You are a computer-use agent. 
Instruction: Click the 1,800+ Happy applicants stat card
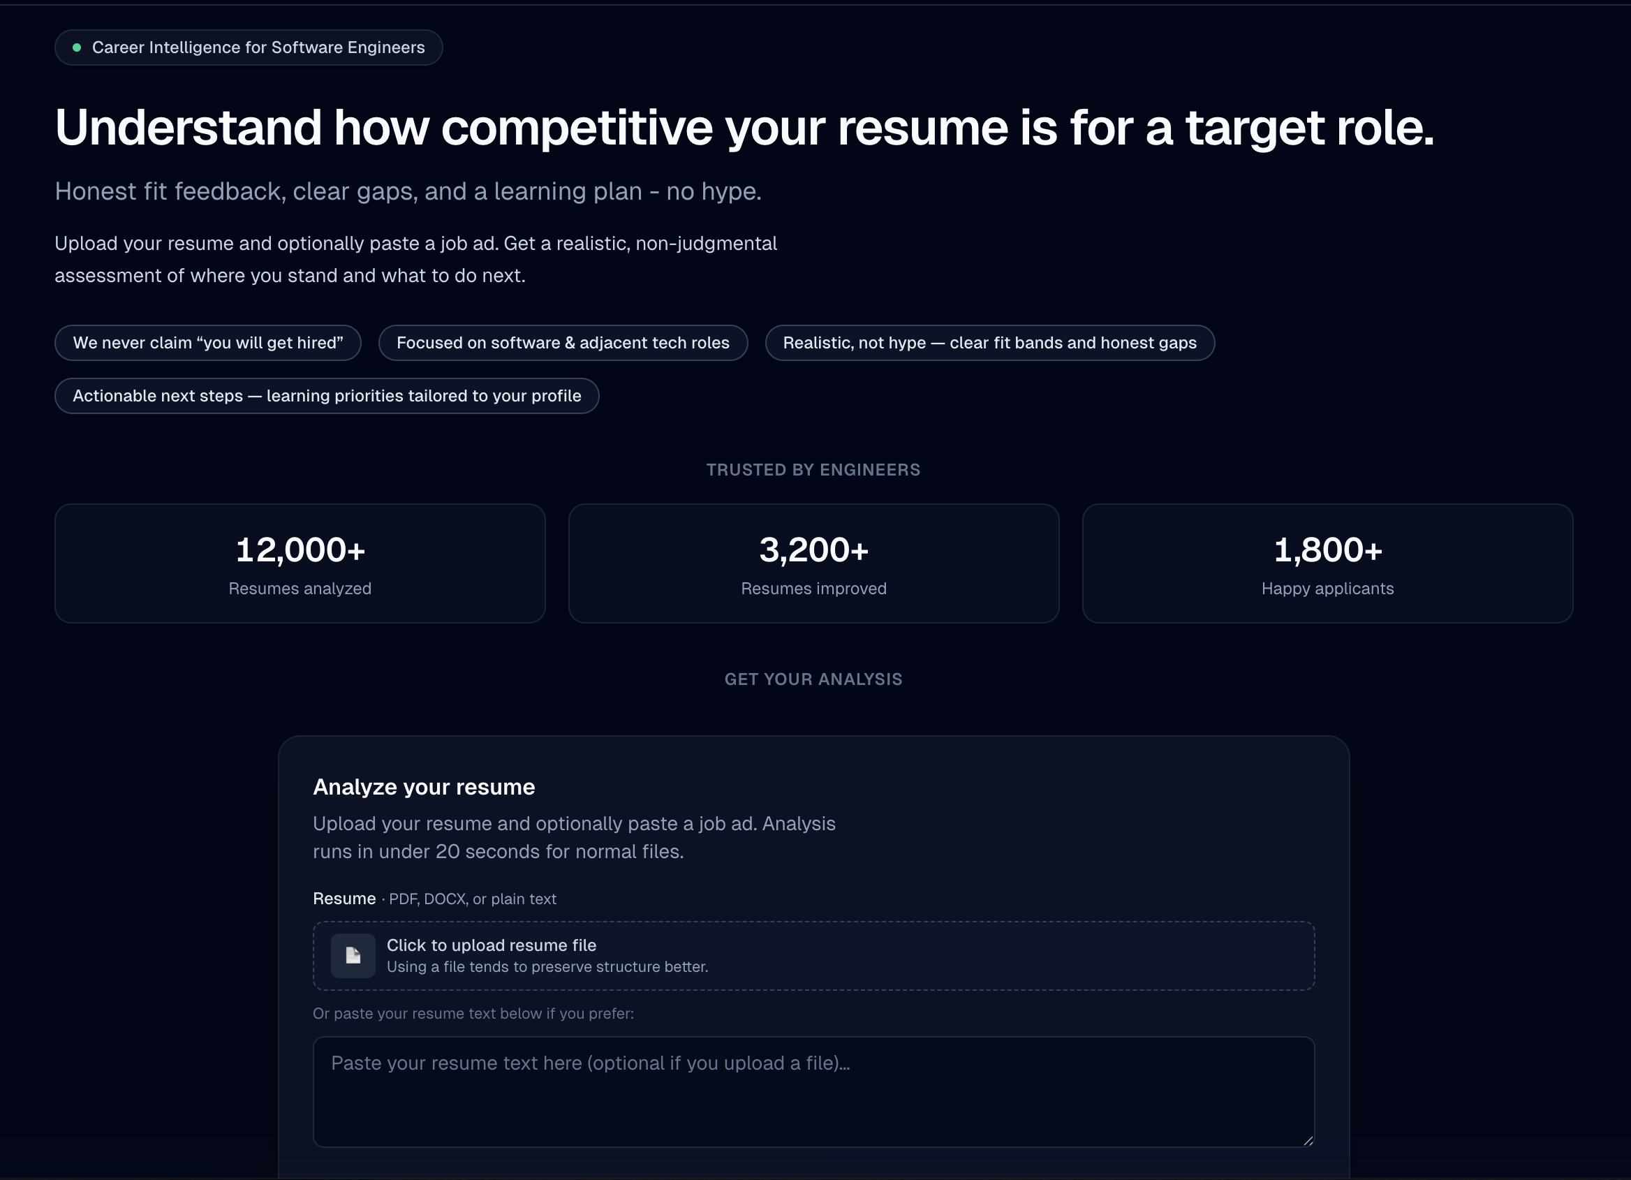(x=1327, y=563)
